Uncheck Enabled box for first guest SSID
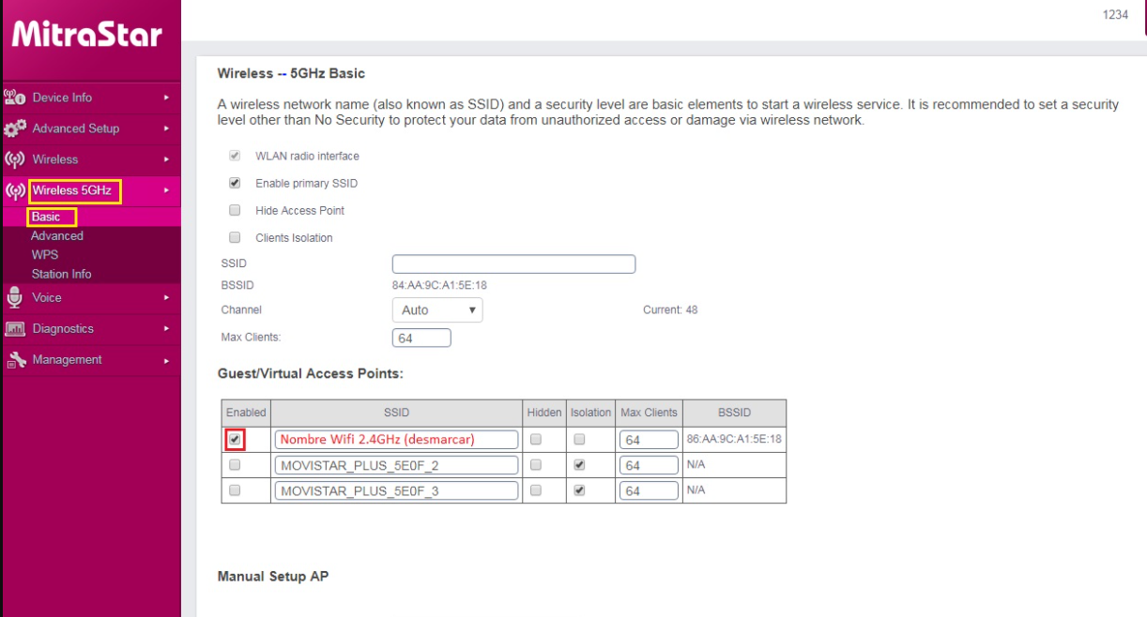The image size is (1147, 617). pos(235,439)
